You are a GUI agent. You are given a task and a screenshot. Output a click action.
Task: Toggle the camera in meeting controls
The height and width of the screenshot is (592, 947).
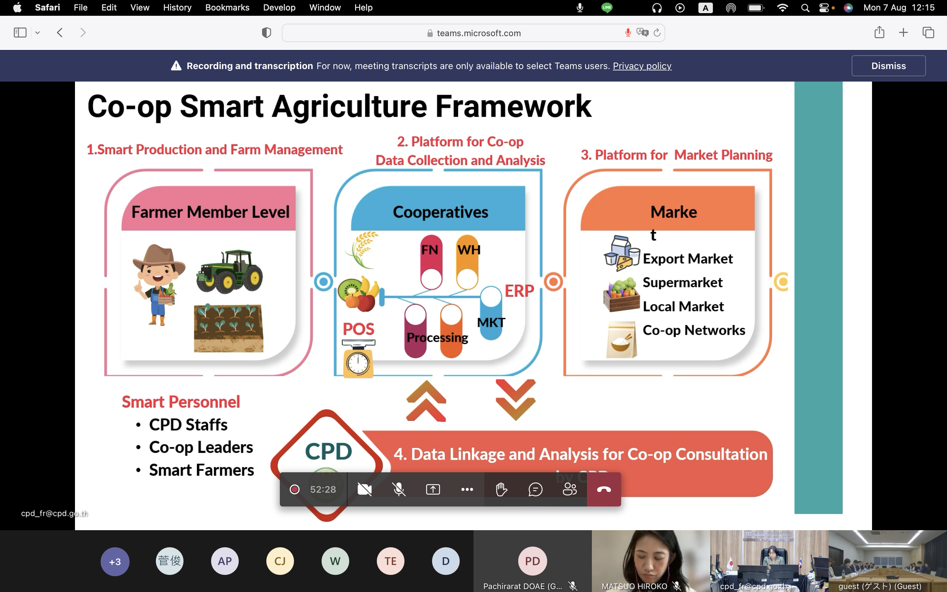point(364,489)
